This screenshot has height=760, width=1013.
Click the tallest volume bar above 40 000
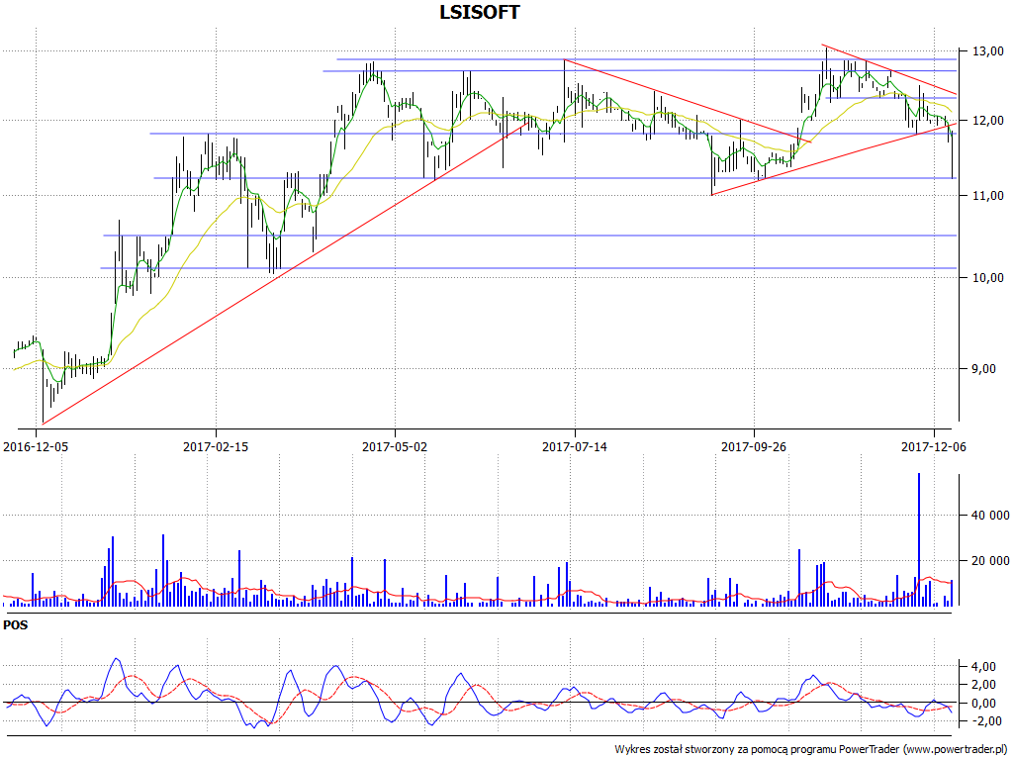[x=919, y=539]
